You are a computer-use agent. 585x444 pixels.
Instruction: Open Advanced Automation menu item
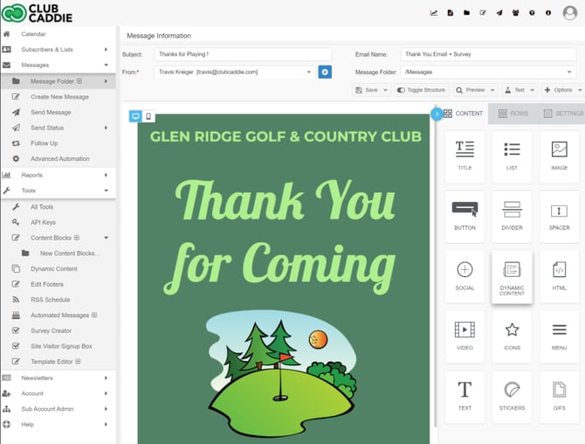click(59, 158)
